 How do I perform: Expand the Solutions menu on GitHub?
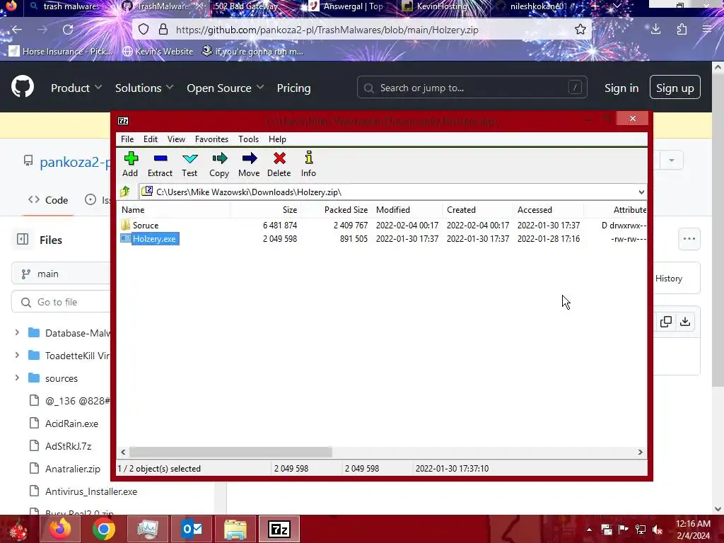[x=144, y=88]
